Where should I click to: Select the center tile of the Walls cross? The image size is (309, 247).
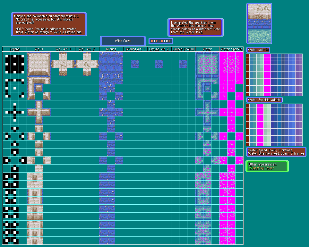click(x=39, y=112)
